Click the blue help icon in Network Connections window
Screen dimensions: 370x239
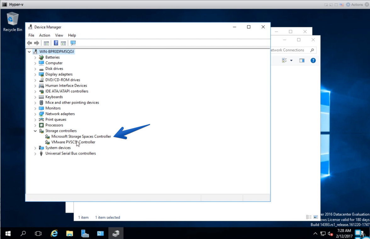(x=313, y=61)
